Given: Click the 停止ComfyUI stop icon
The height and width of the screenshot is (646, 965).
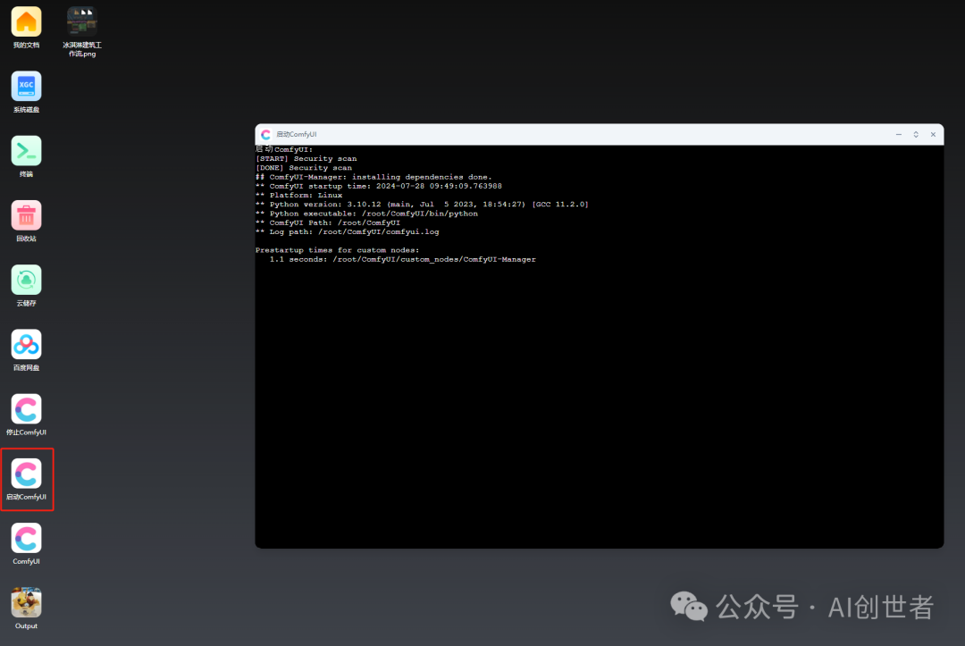Looking at the screenshot, I should 26,409.
